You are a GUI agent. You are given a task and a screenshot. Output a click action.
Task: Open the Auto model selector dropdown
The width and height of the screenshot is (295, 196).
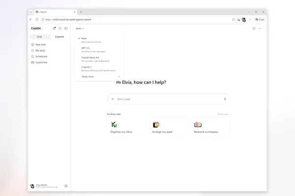click(80, 28)
